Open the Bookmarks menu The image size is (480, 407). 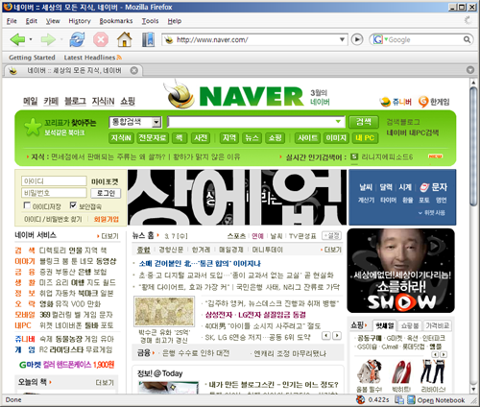[116, 21]
